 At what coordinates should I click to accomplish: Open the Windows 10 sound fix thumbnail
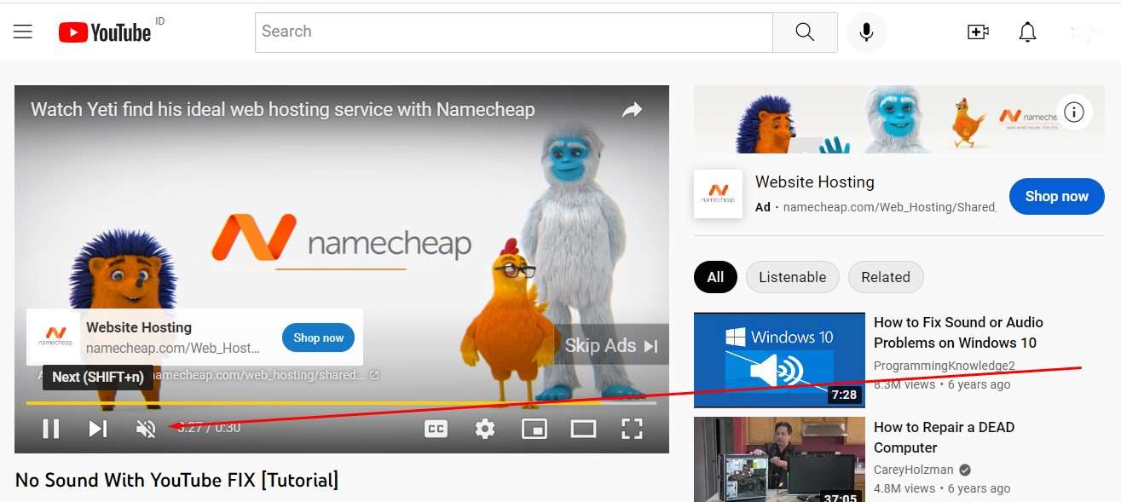[779, 360]
